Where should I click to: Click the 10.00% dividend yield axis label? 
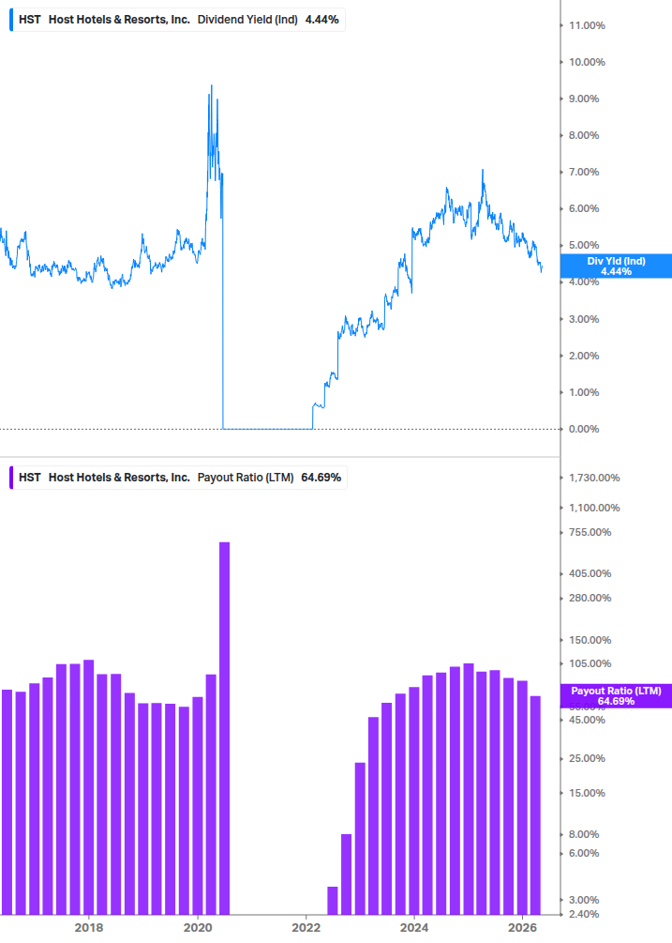pyautogui.click(x=587, y=62)
